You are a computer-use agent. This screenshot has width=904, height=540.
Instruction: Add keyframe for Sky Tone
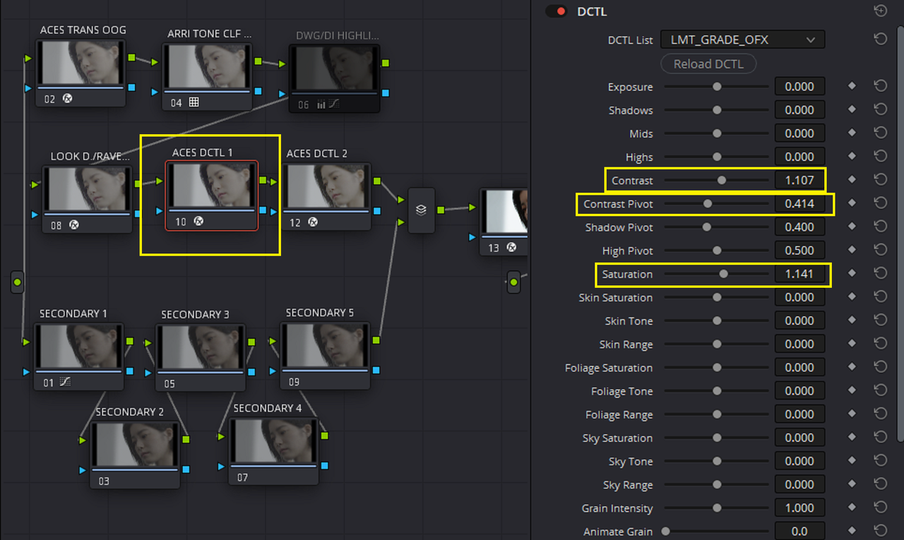pyautogui.click(x=852, y=460)
